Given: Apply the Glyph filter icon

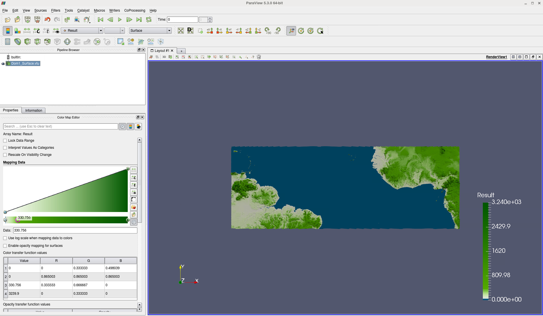Looking at the screenshot, I should point(67,42).
